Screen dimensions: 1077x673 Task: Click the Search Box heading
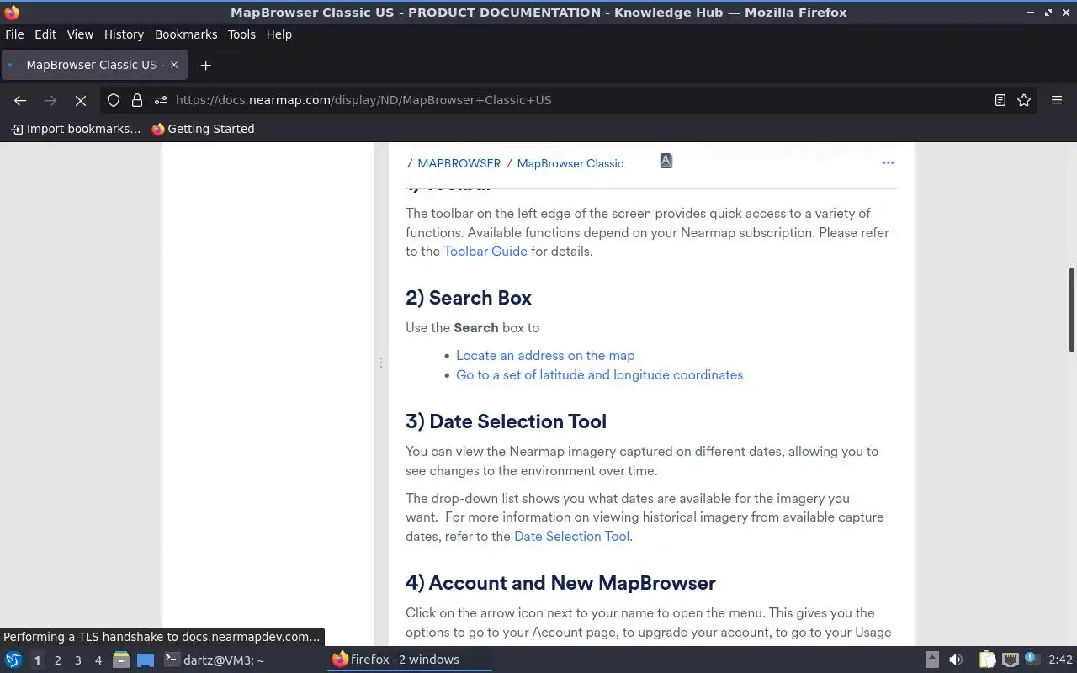coord(468,298)
